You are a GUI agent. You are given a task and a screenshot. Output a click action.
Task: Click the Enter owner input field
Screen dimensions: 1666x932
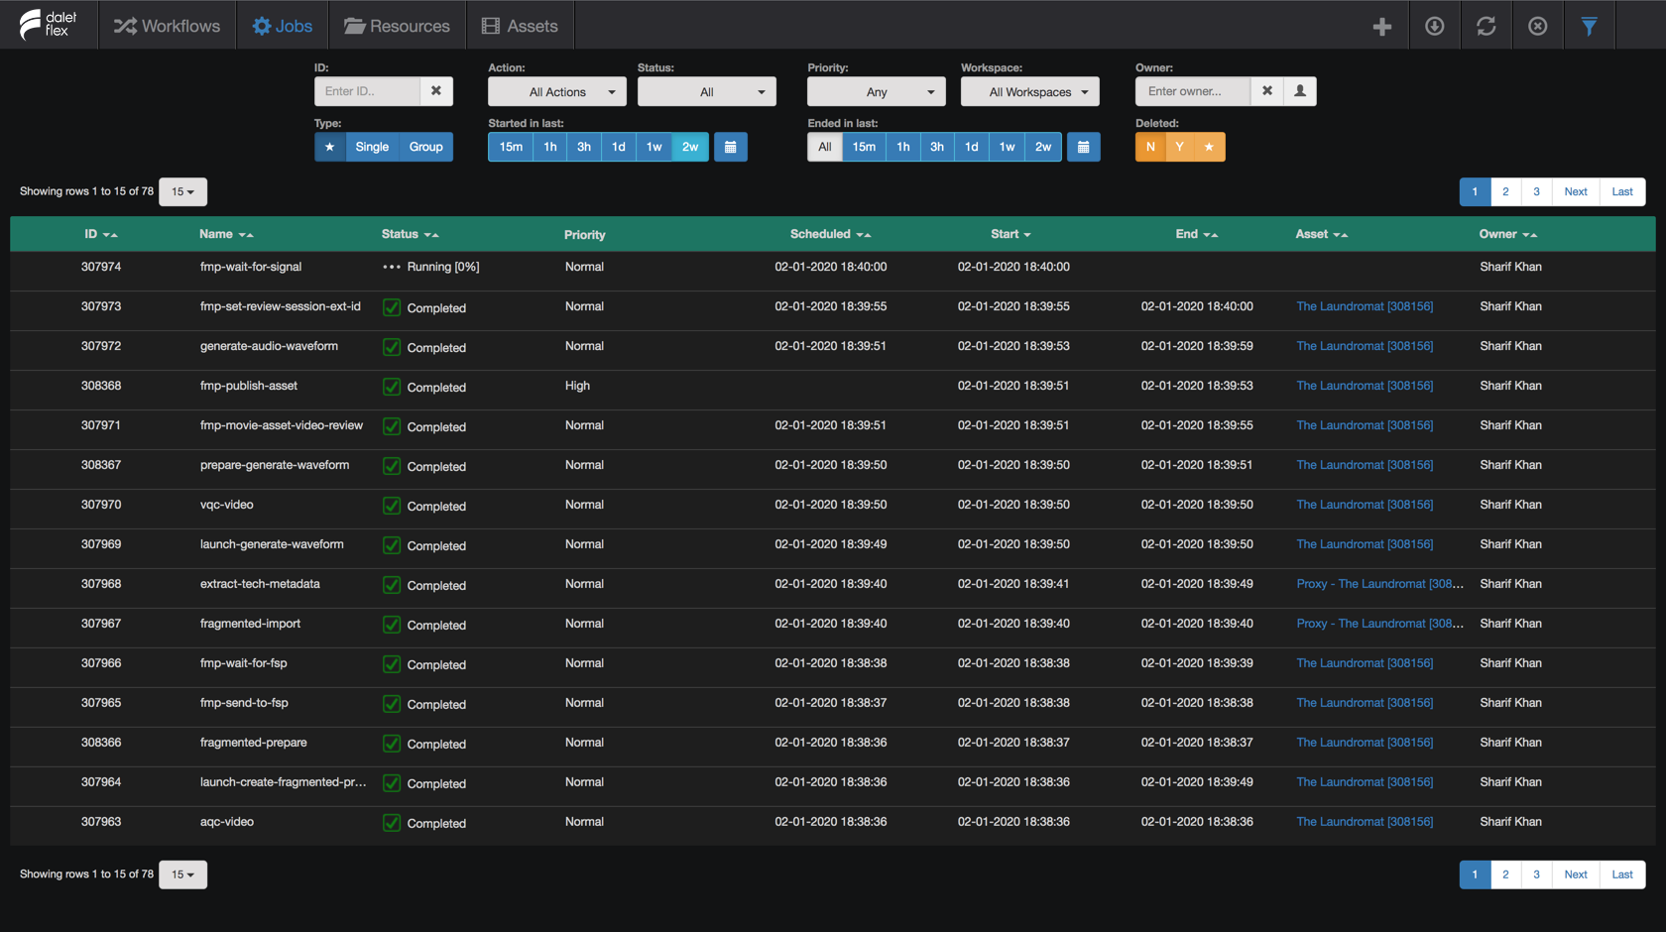(x=1192, y=91)
